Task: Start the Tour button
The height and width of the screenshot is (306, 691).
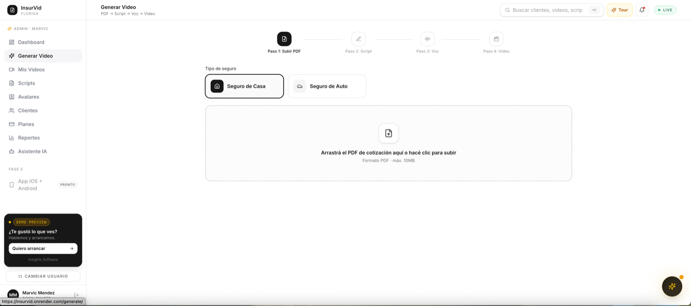Action: 620,10
